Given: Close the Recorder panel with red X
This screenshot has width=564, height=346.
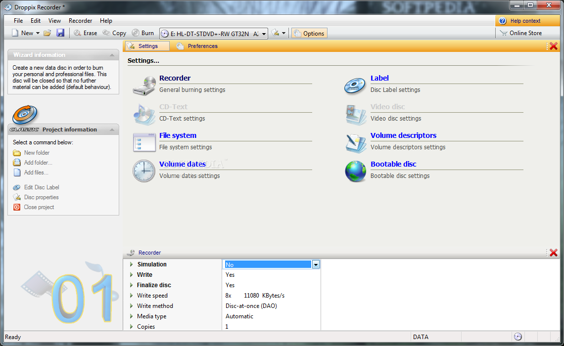Looking at the screenshot, I should (x=554, y=253).
